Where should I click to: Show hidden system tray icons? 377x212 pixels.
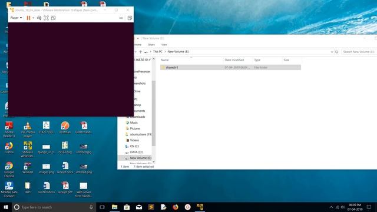click(x=331, y=207)
